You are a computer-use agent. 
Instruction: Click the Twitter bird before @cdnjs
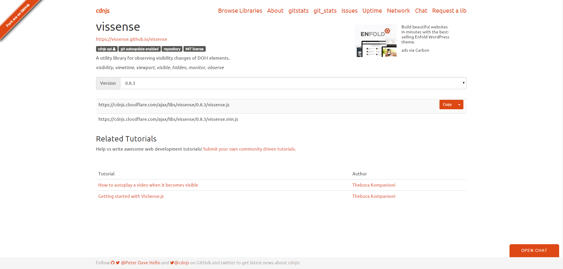(x=172, y=263)
